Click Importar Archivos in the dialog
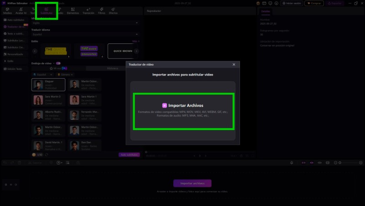The width and height of the screenshot is (365, 206). tap(182, 106)
